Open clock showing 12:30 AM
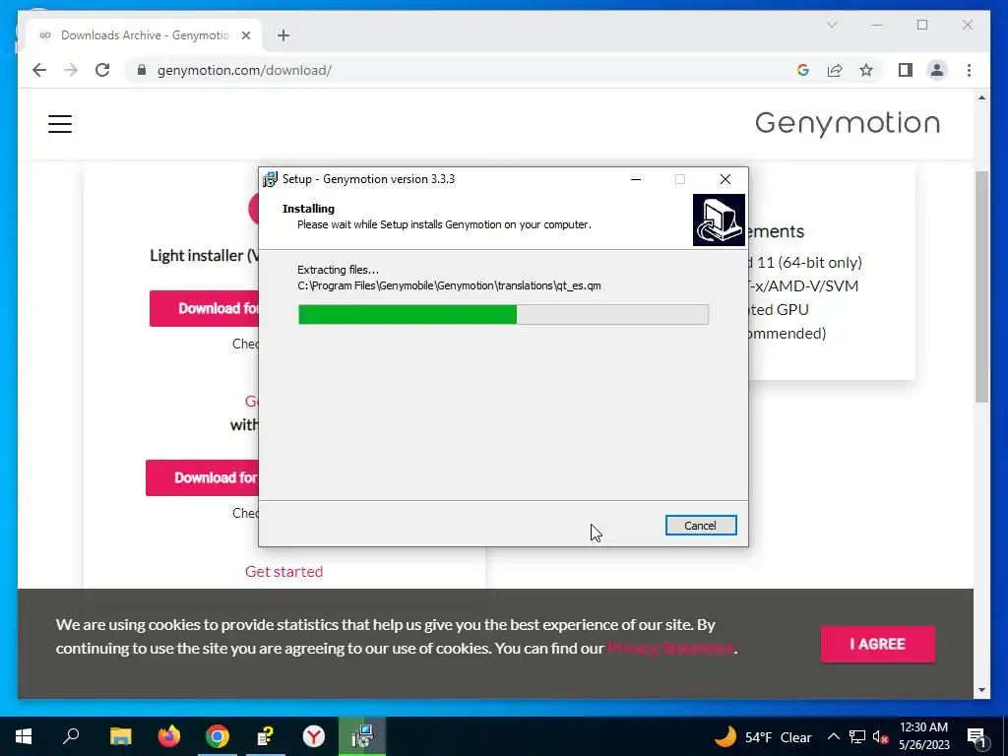Screen dimensions: 1008x756 (x=923, y=736)
